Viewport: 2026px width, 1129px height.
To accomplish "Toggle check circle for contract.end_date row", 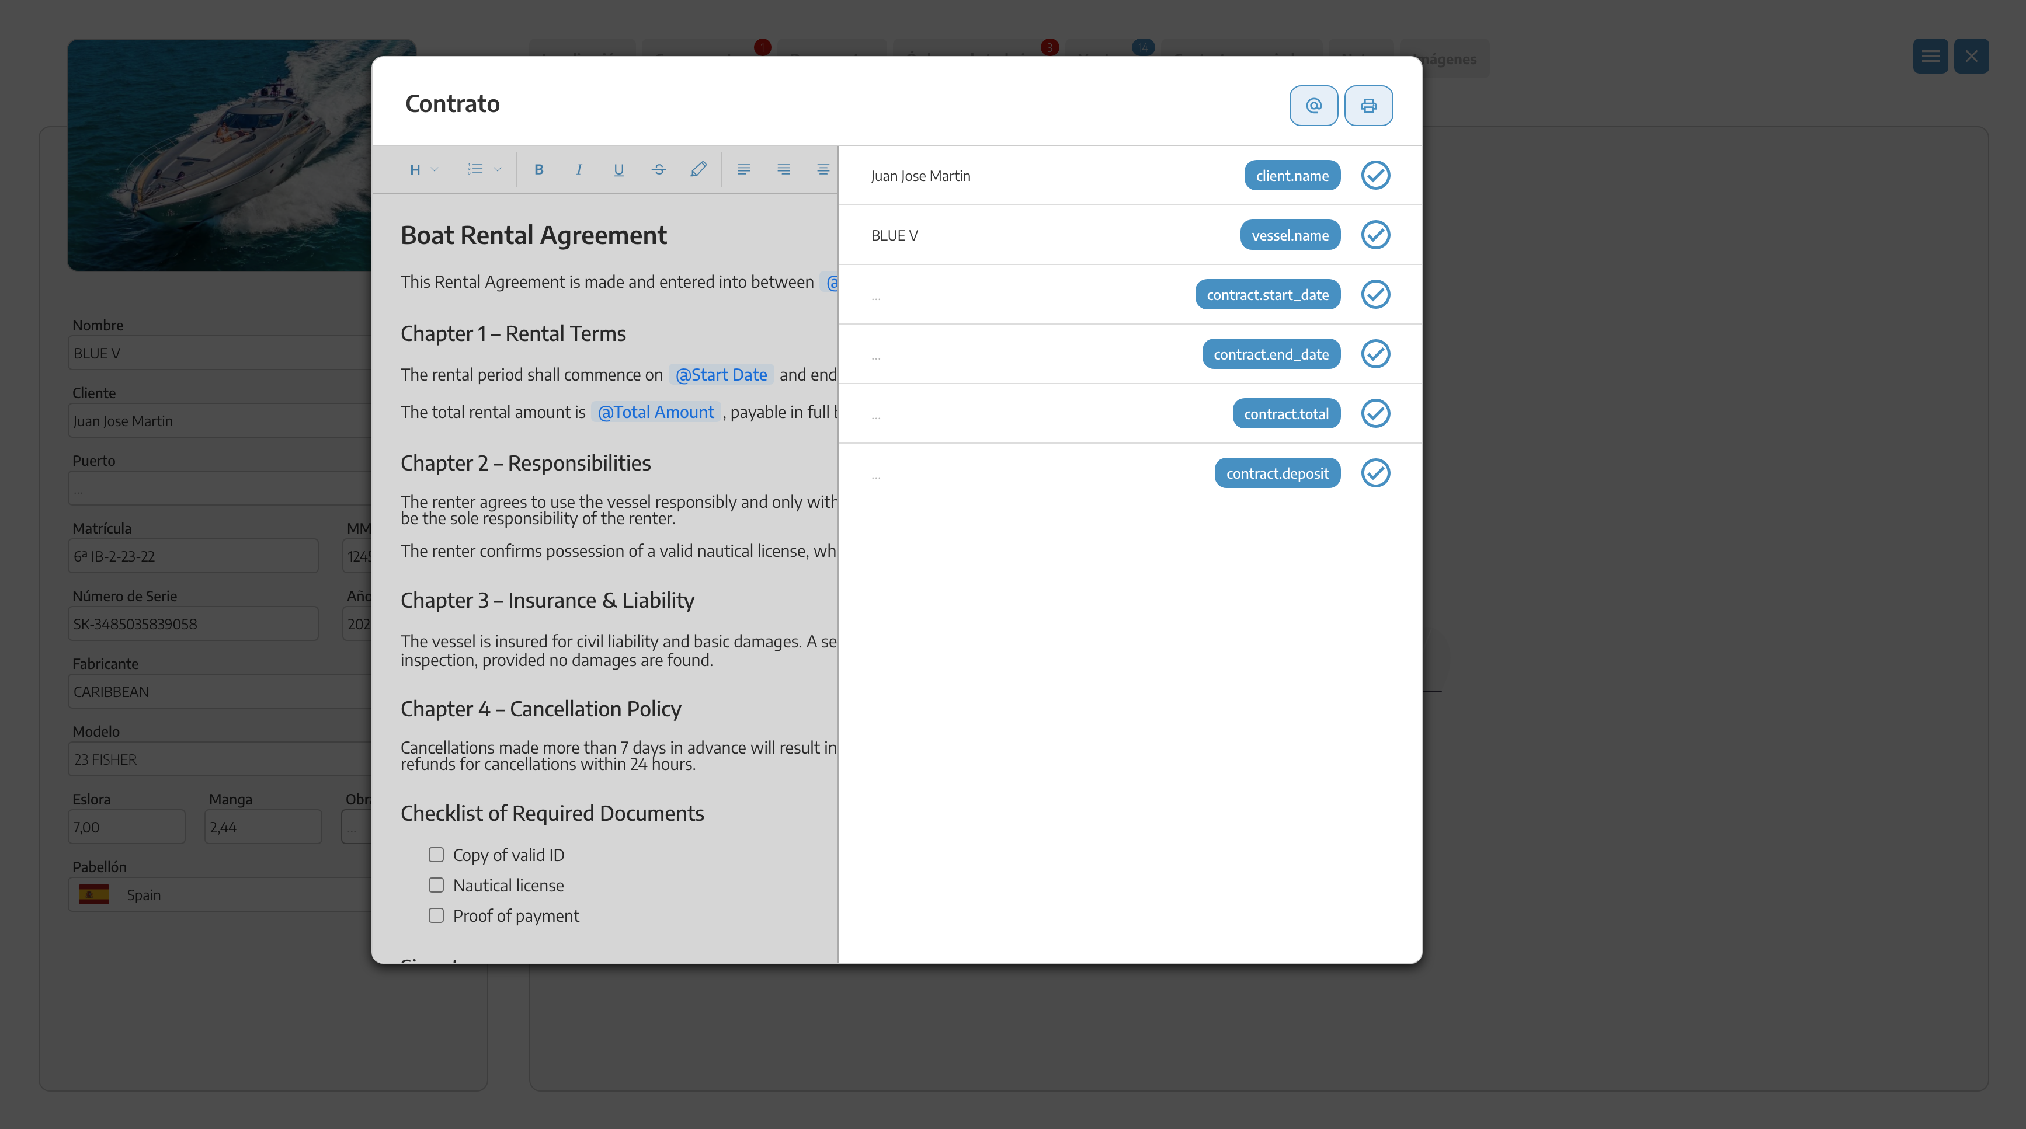I will [1375, 354].
